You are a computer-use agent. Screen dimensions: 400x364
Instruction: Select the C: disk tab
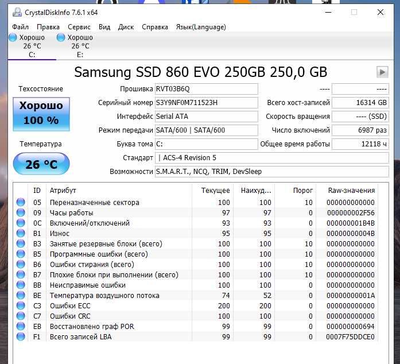[32, 46]
